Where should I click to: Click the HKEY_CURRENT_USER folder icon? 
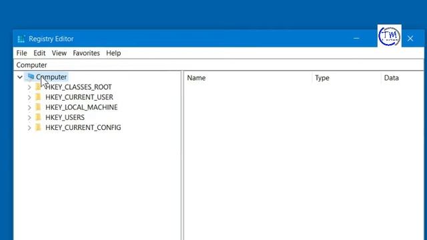point(39,97)
